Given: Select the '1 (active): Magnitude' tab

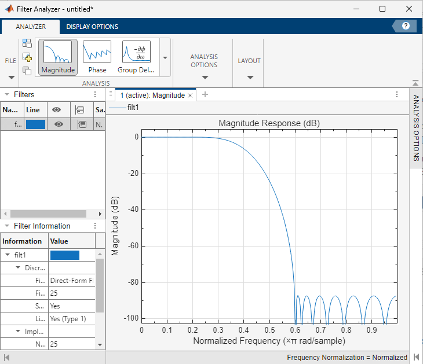Looking at the screenshot, I should coord(151,95).
